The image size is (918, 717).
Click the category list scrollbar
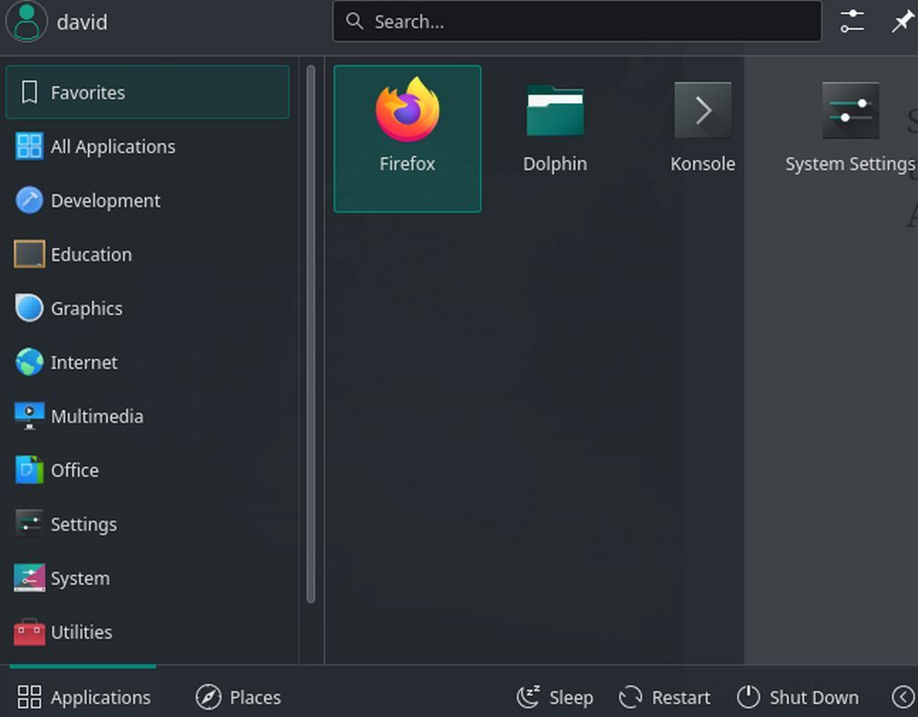click(x=311, y=333)
